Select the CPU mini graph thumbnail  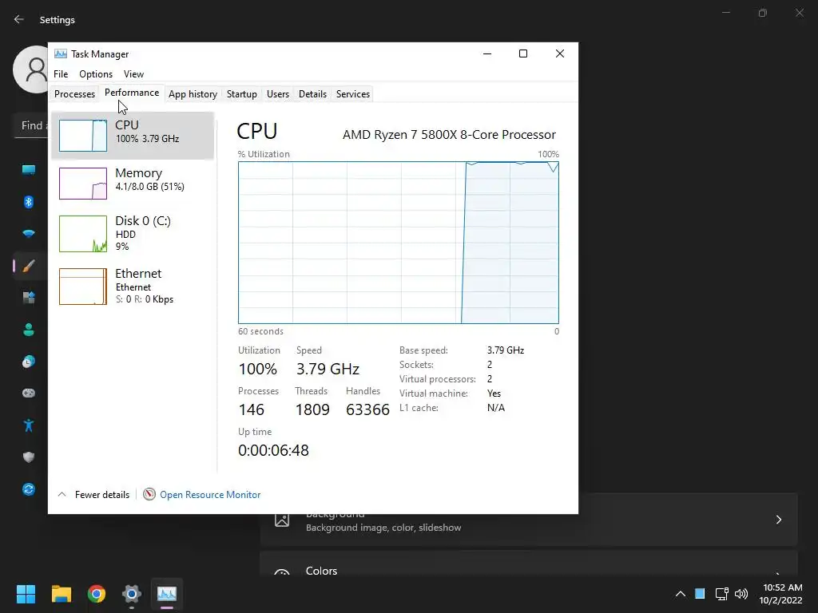(x=83, y=136)
